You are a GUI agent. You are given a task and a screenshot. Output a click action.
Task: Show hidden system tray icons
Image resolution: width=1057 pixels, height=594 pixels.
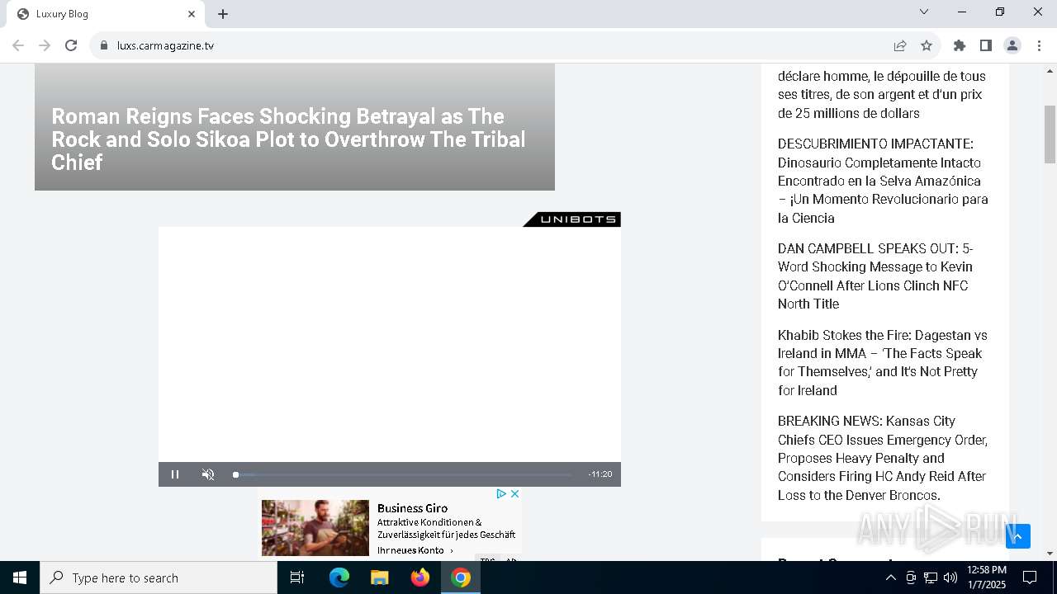[x=890, y=577]
